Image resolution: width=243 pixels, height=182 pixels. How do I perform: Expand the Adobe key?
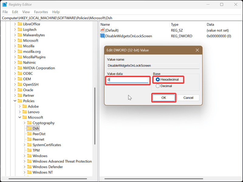[20, 106]
